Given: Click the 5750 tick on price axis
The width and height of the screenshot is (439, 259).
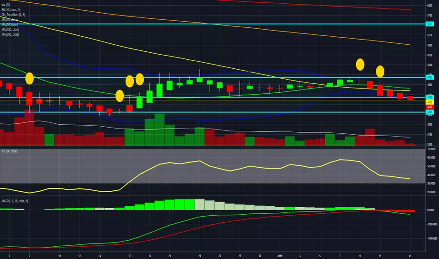Looking at the screenshot, I should [430, 16].
